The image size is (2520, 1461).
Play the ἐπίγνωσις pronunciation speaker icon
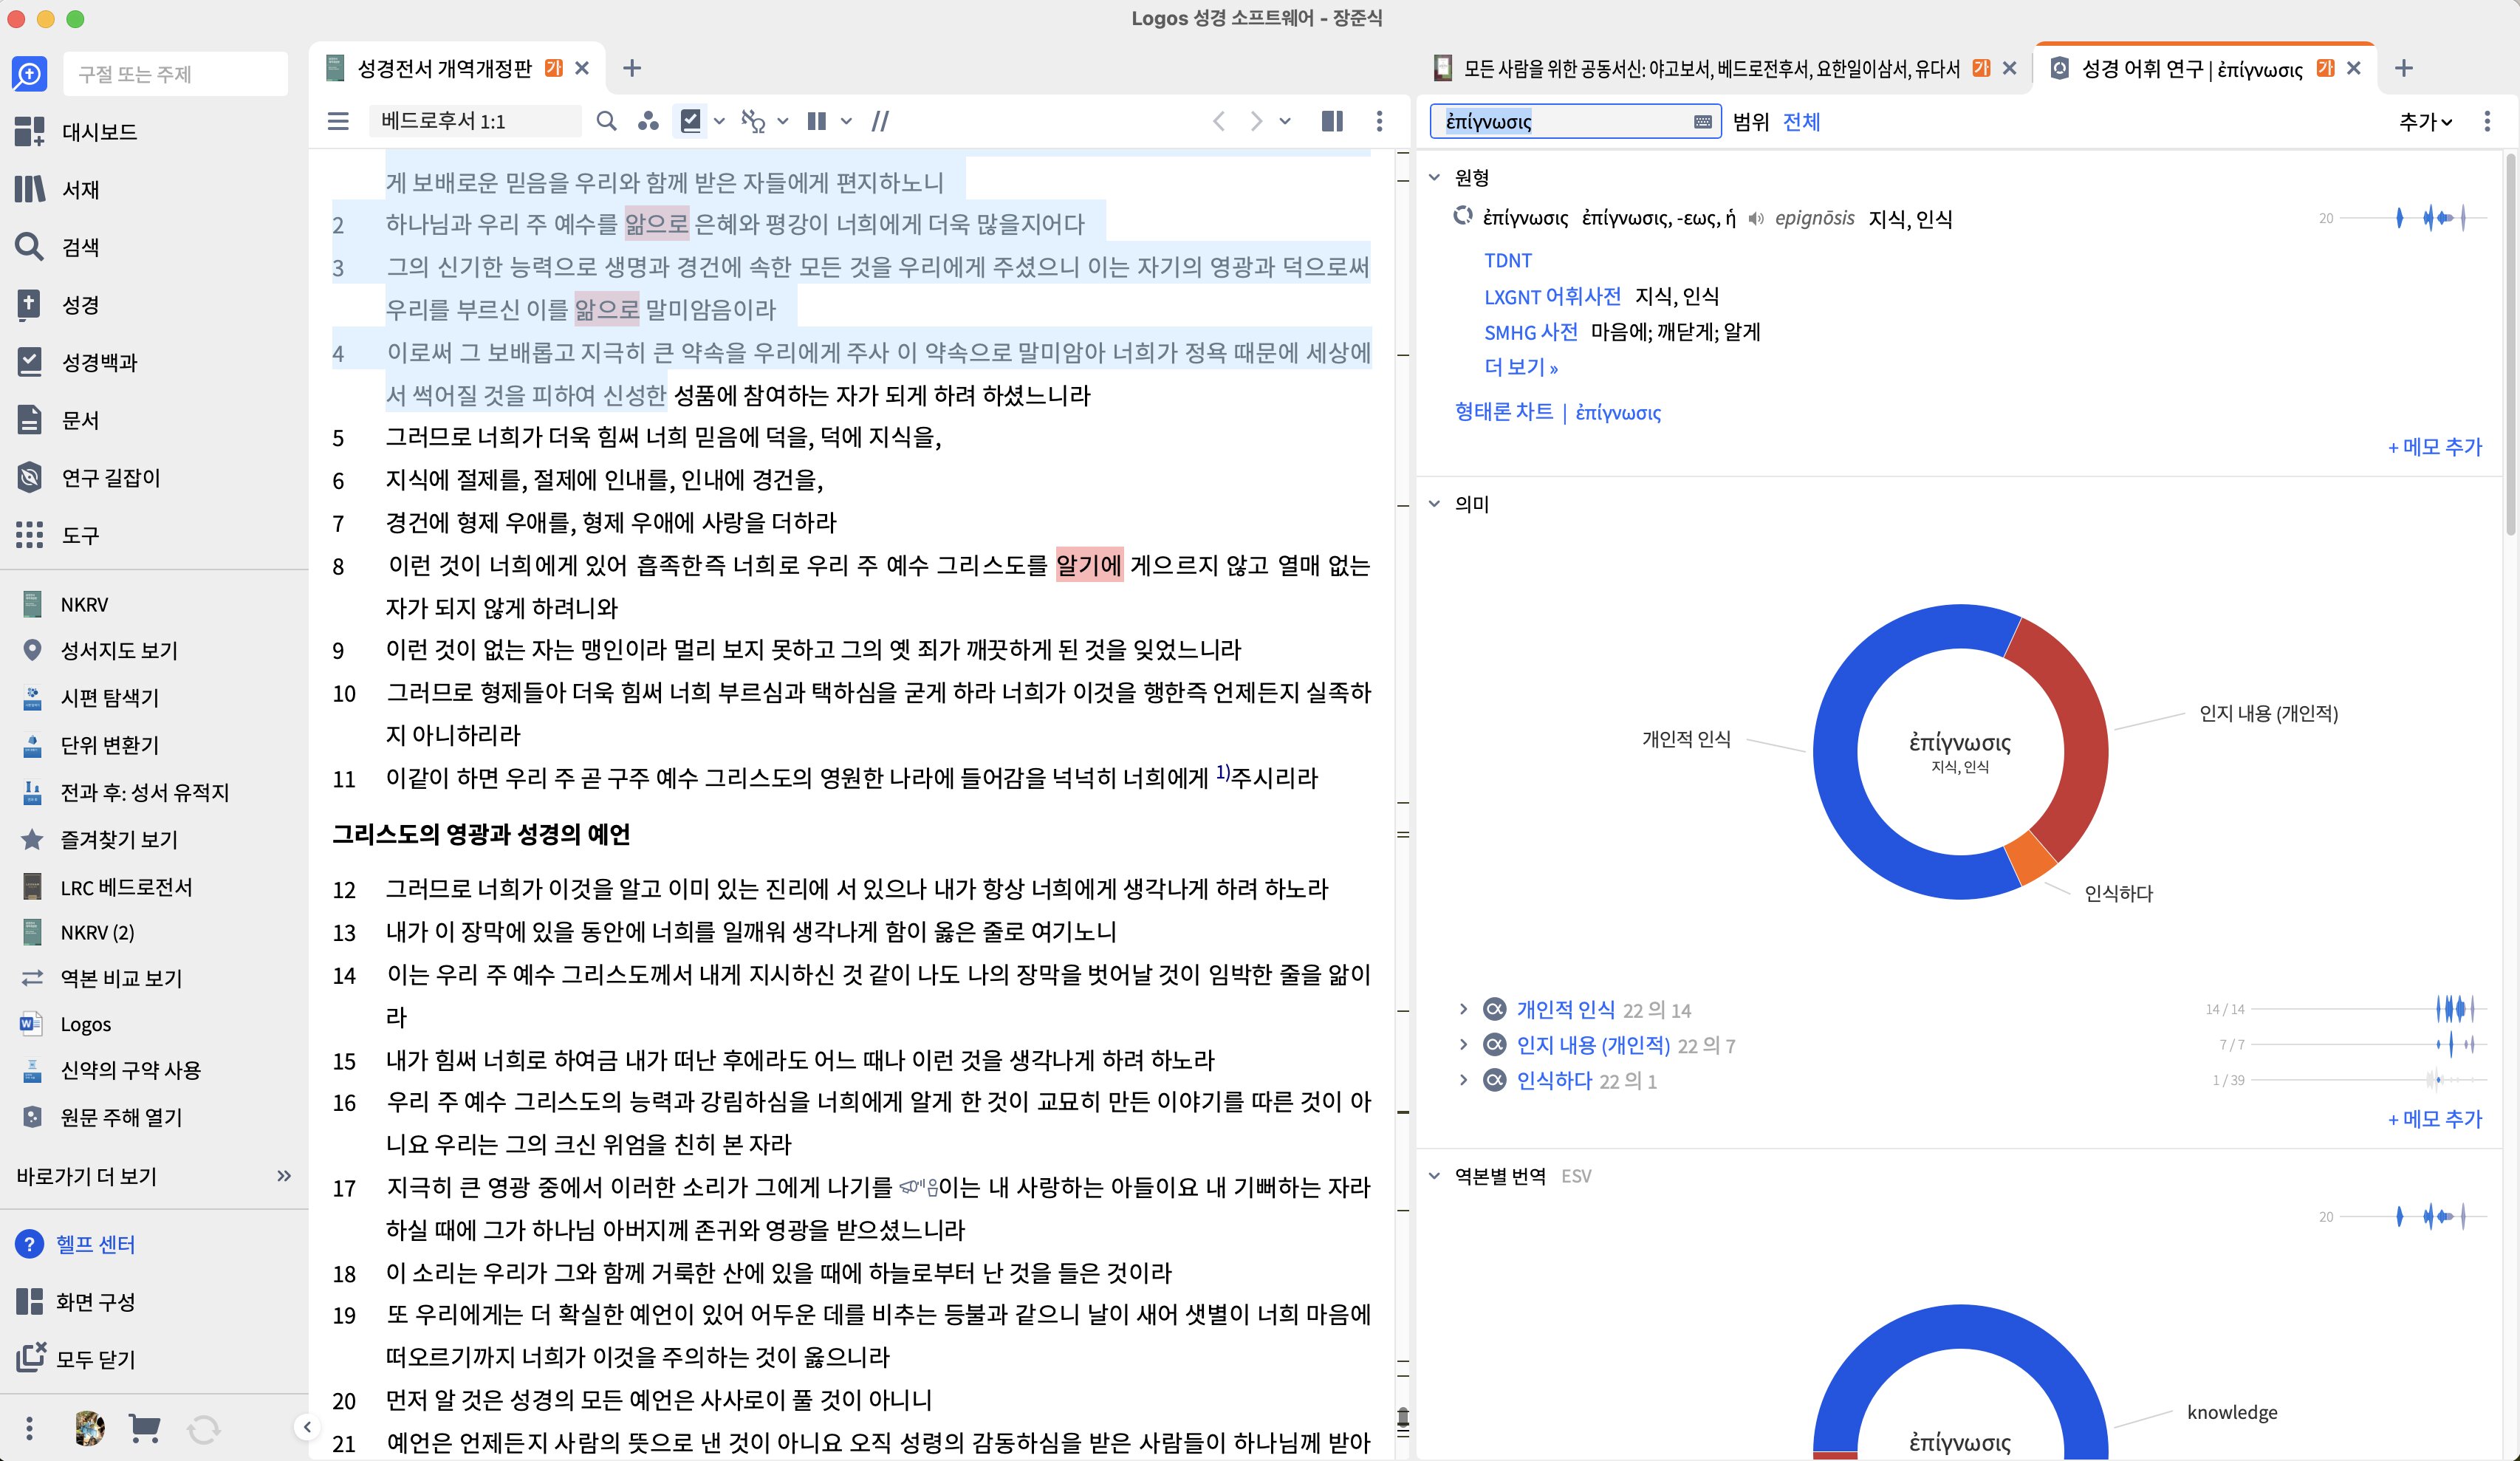(x=1756, y=218)
